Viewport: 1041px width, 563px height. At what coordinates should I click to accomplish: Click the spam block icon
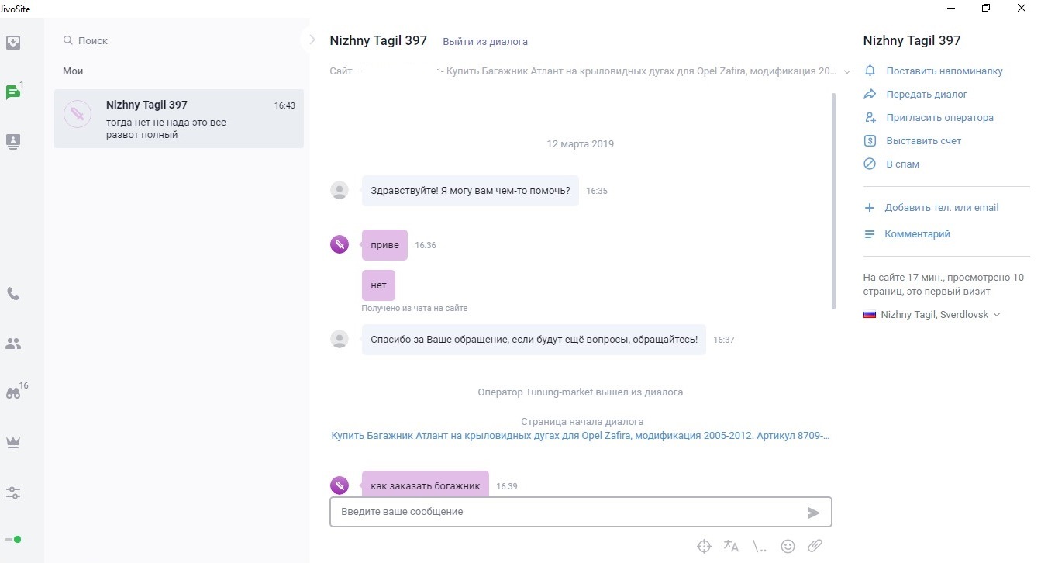click(x=870, y=164)
